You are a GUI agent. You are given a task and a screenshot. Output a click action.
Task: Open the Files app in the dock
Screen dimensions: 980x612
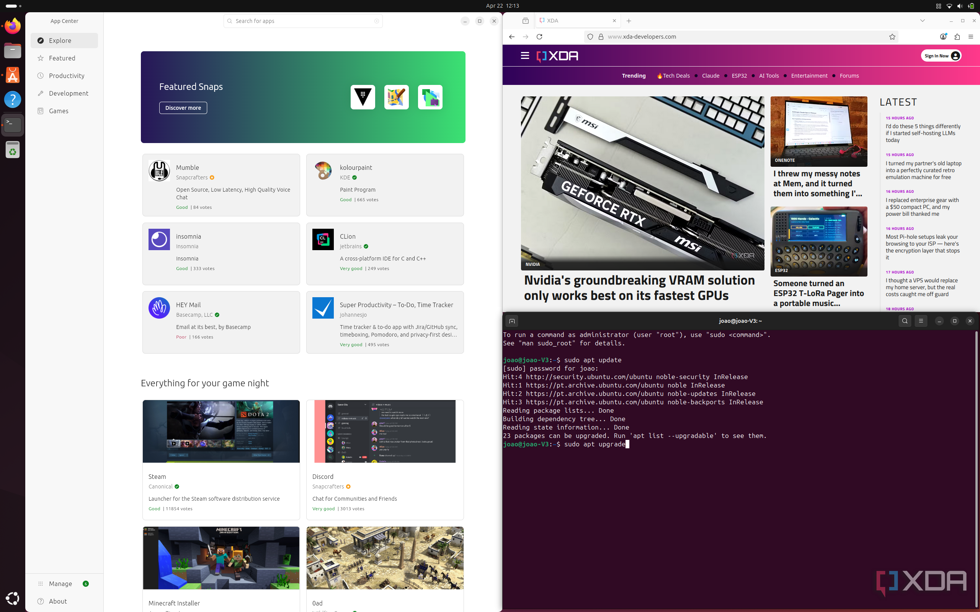(13, 51)
